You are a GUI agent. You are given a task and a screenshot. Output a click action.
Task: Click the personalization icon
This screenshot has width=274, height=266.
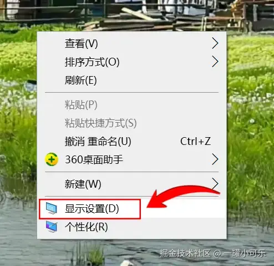(52, 227)
